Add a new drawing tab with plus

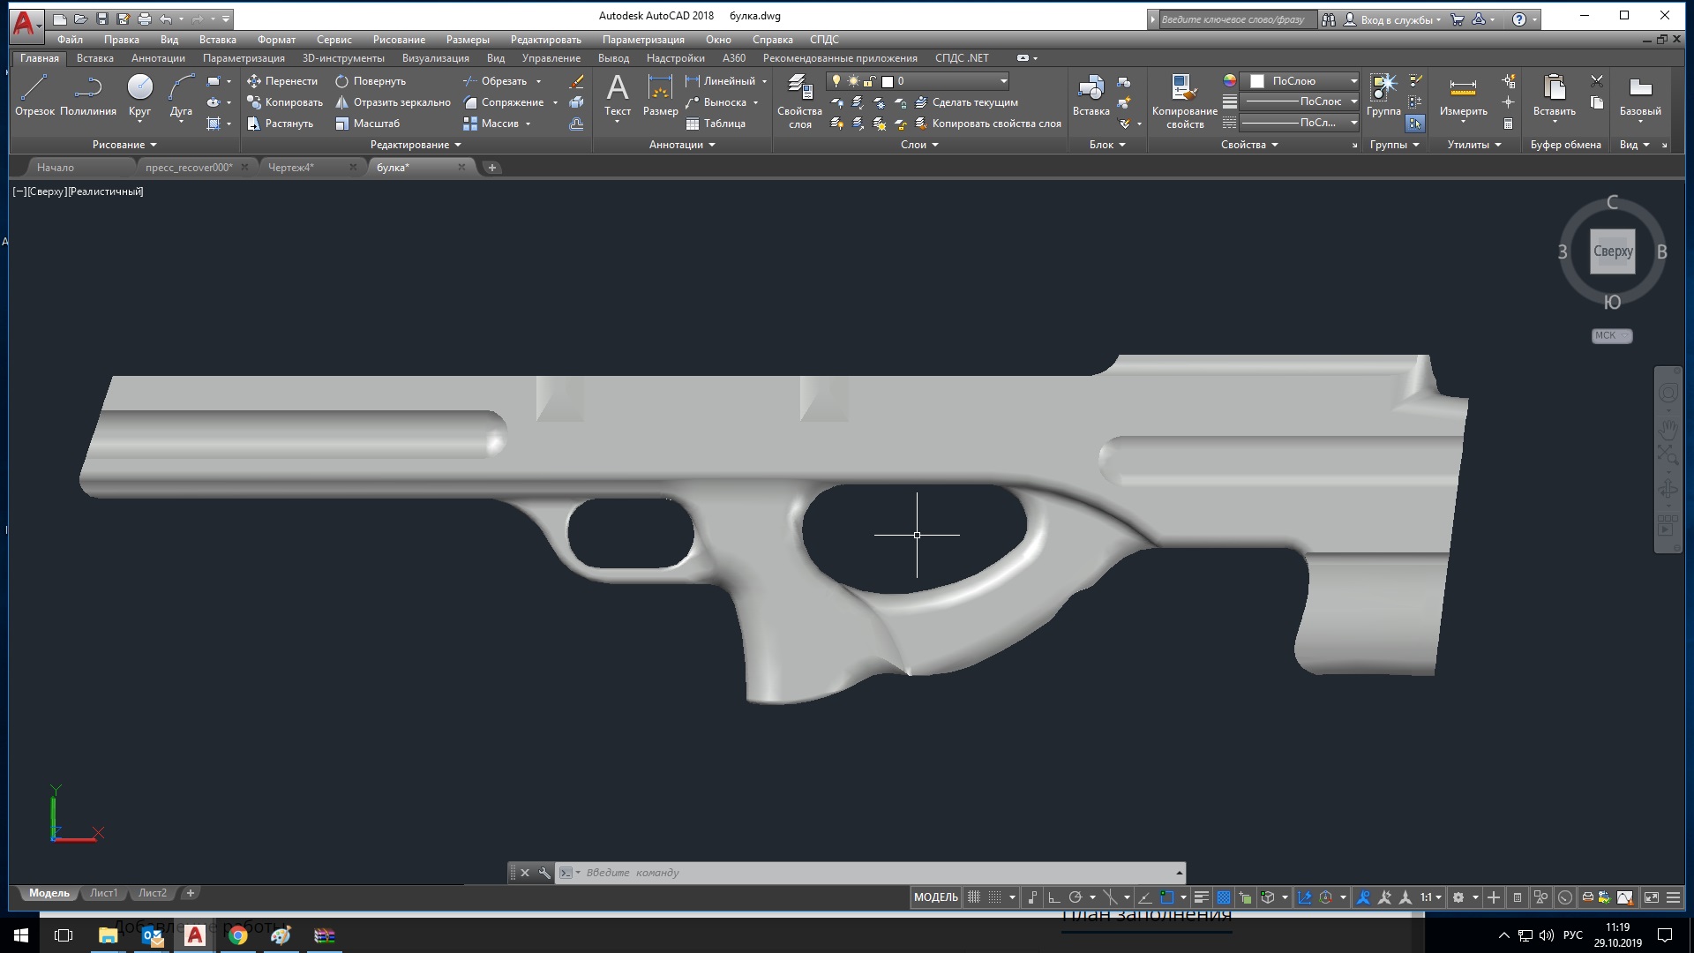point(492,168)
